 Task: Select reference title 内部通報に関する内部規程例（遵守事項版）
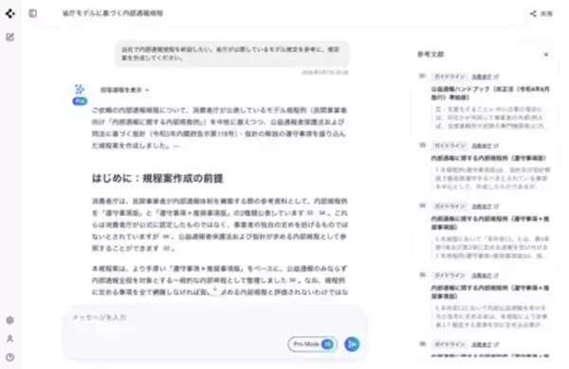(488, 158)
